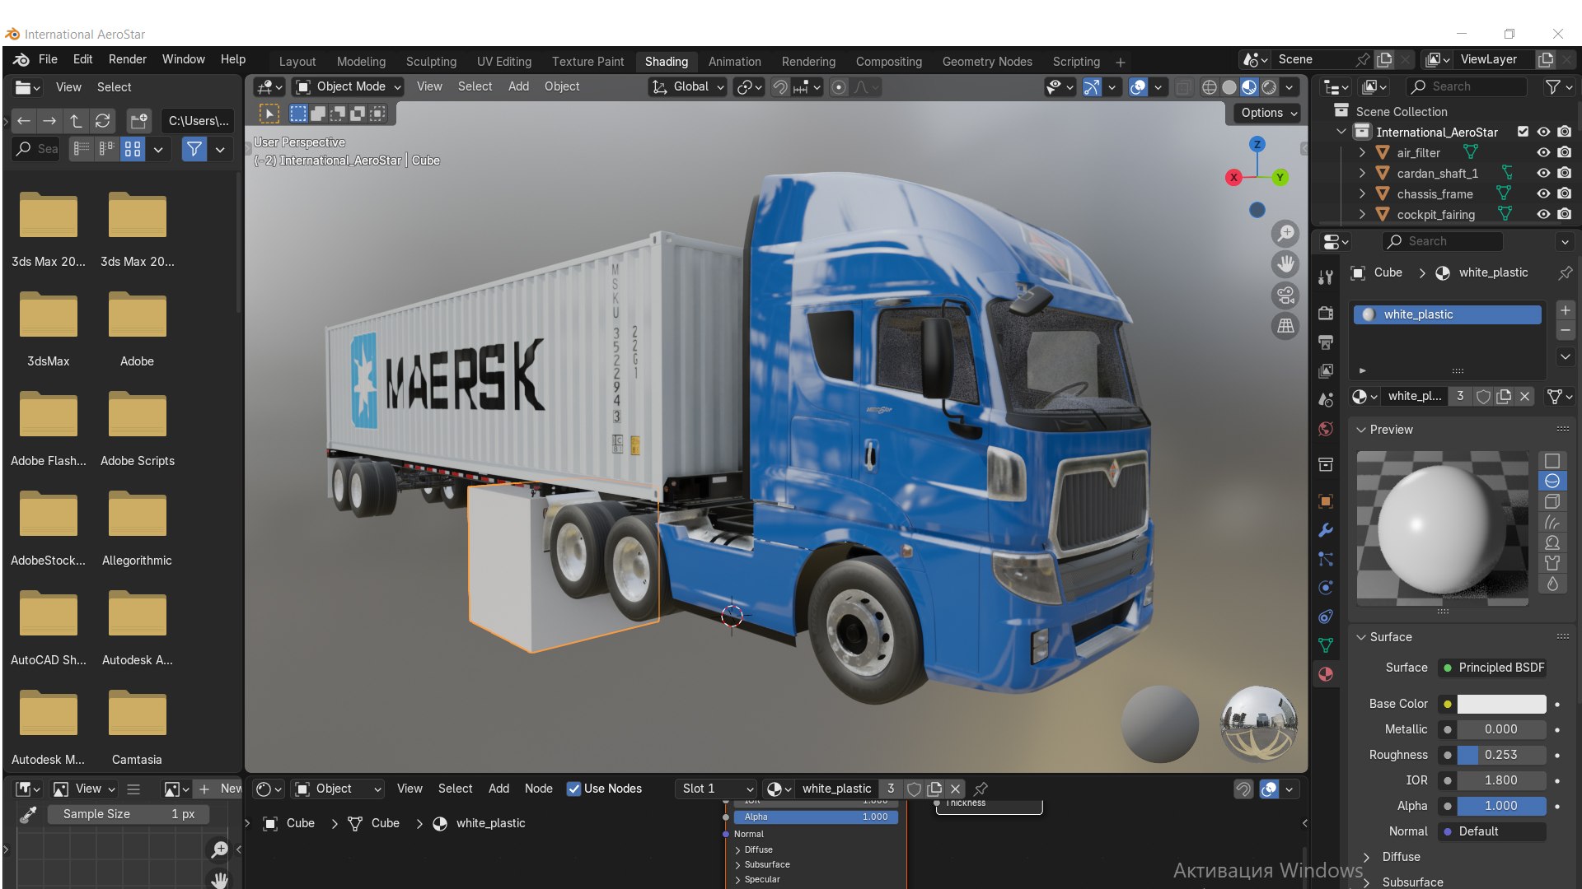Open Adobe Scripts folder thumbnail
This screenshot has width=1582, height=889.
coord(137,429)
